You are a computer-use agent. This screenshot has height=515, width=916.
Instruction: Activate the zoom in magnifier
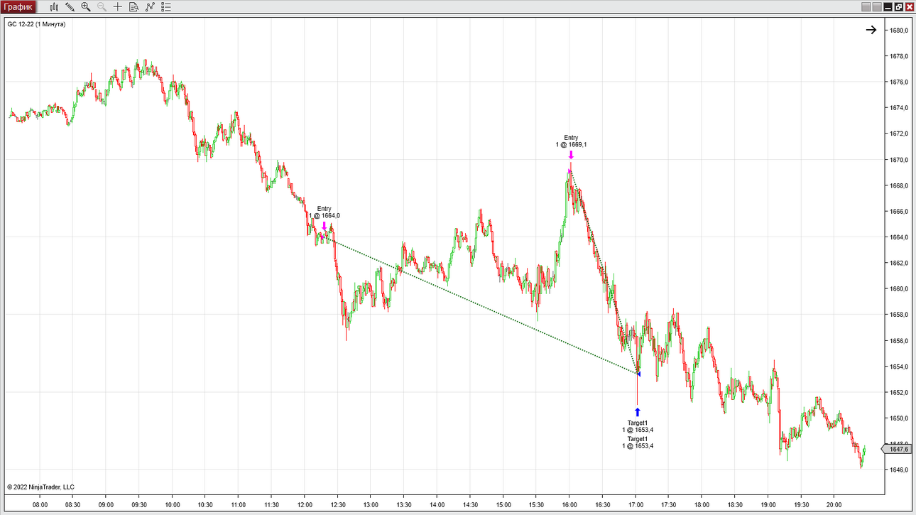click(x=86, y=7)
